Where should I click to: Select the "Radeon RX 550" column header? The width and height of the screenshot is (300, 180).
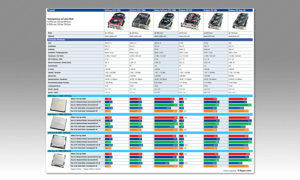tap(191, 10)
